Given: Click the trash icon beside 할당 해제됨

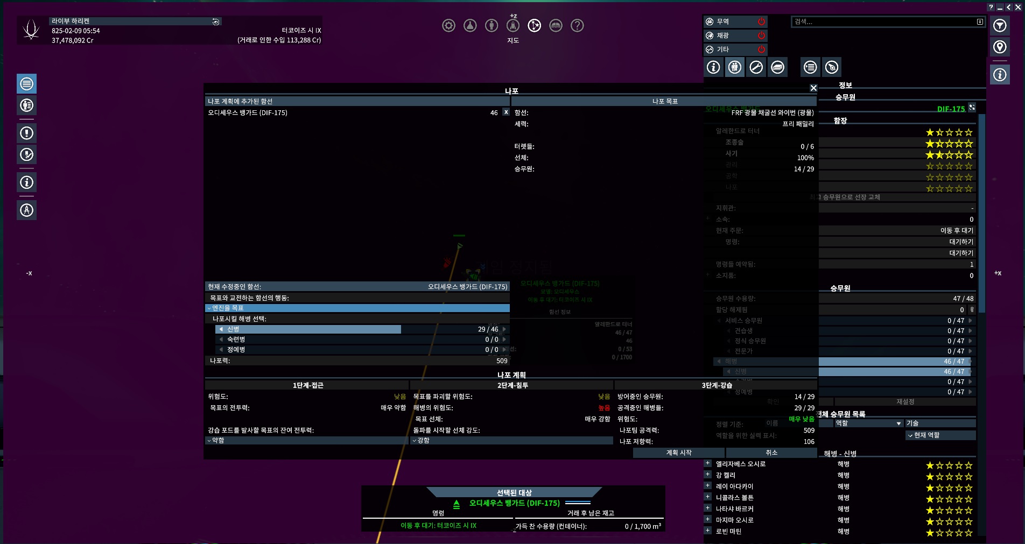Looking at the screenshot, I should pos(972,310).
